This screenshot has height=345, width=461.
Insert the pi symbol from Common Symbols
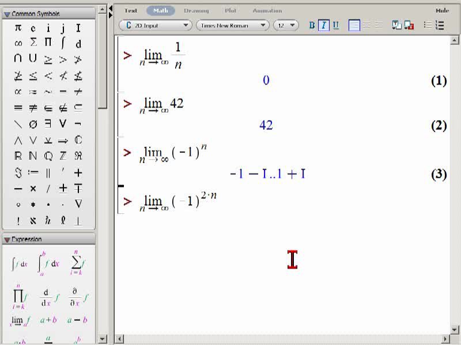(18, 28)
